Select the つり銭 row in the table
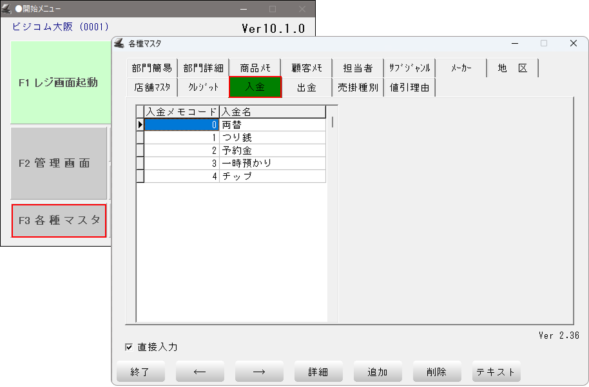This screenshot has height=387, width=589. click(x=272, y=138)
